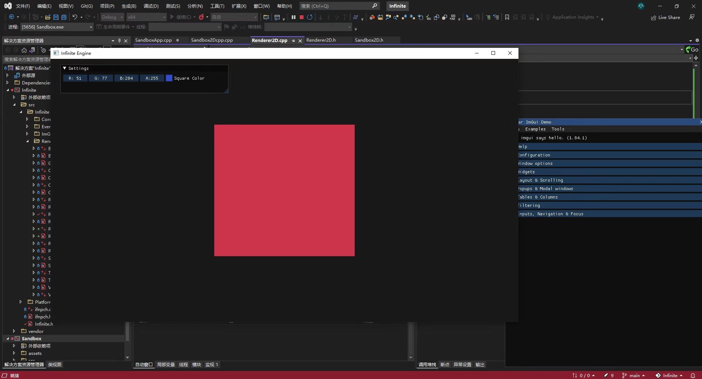Click the Solution Explorer search field

(x=27, y=59)
